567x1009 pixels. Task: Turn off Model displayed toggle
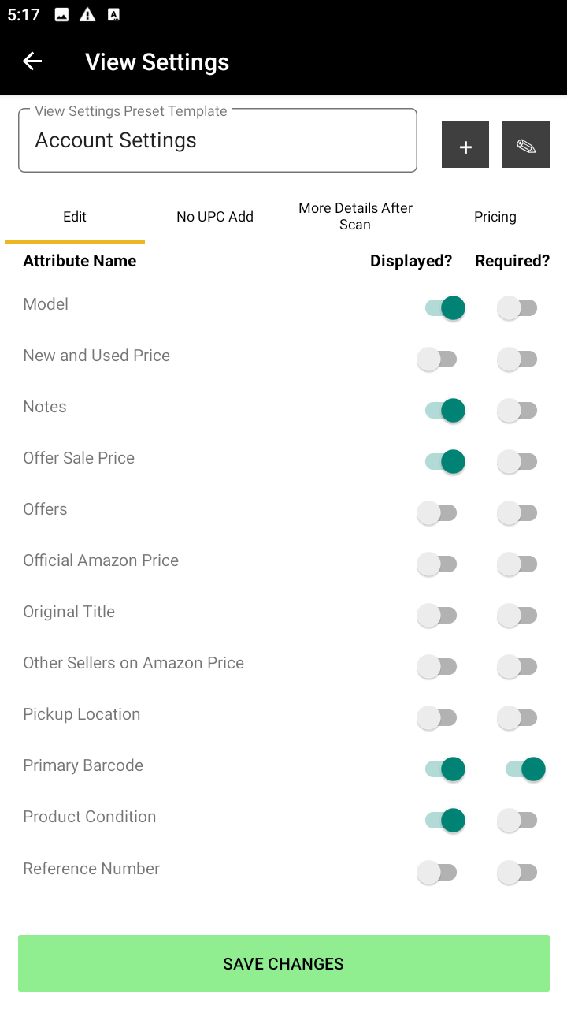point(445,307)
